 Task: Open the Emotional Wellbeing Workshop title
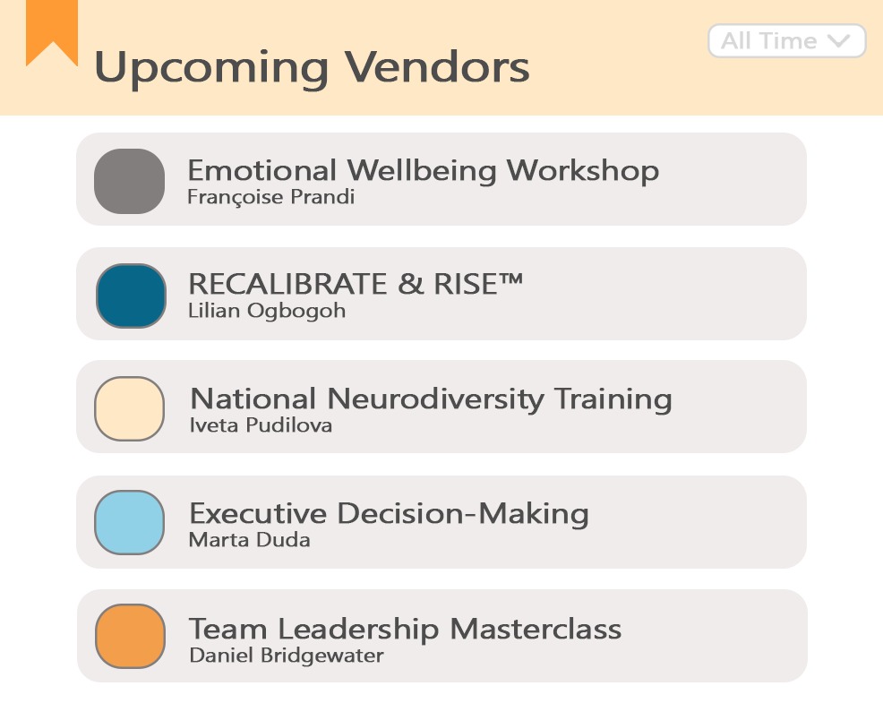(x=423, y=170)
